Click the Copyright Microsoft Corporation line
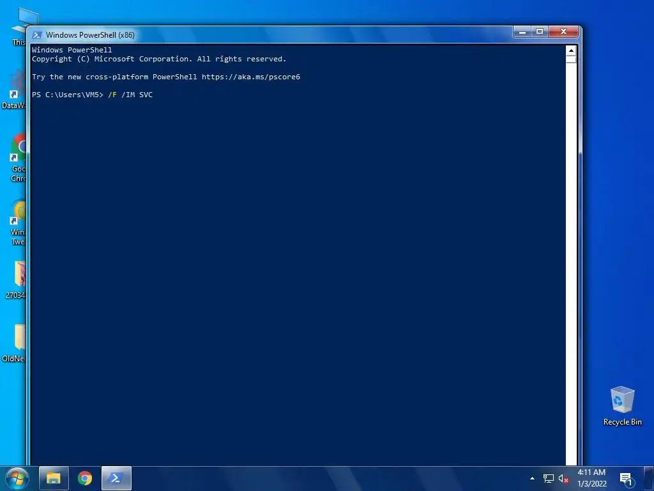The height and width of the screenshot is (491, 654). tap(159, 59)
